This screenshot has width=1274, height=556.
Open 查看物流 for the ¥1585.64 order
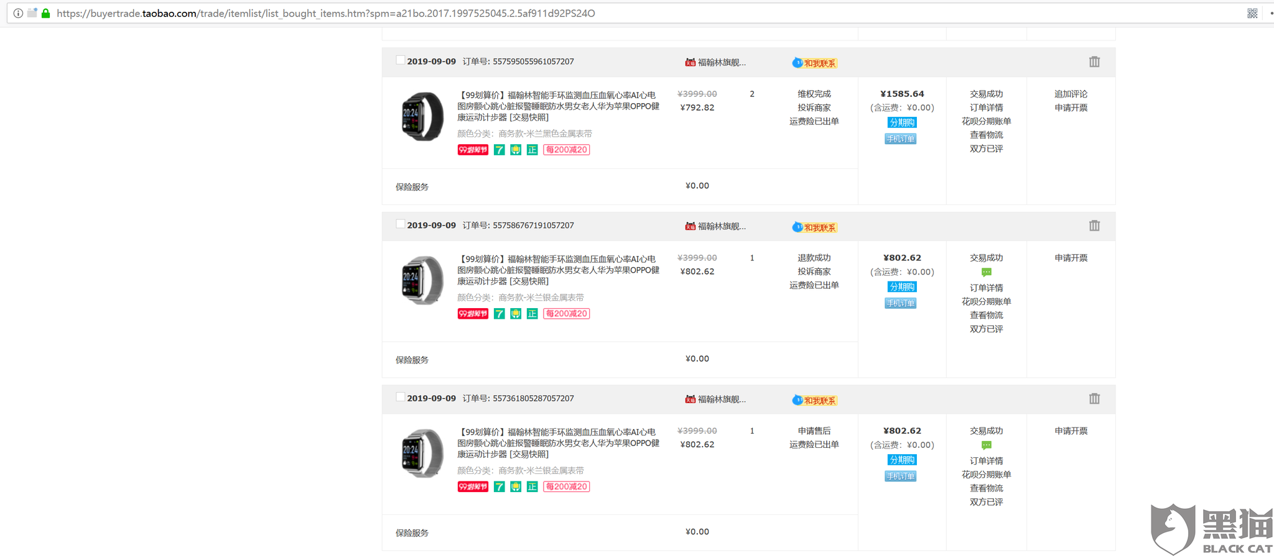986,135
